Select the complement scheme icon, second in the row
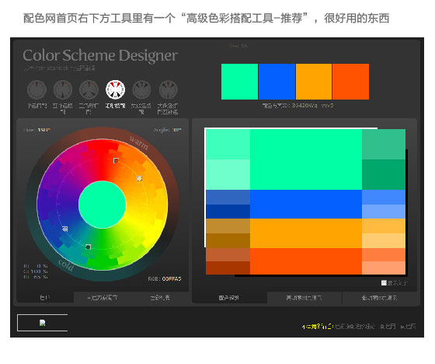The width and height of the screenshot is (435, 364). pyautogui.click(x=63, y=89)
